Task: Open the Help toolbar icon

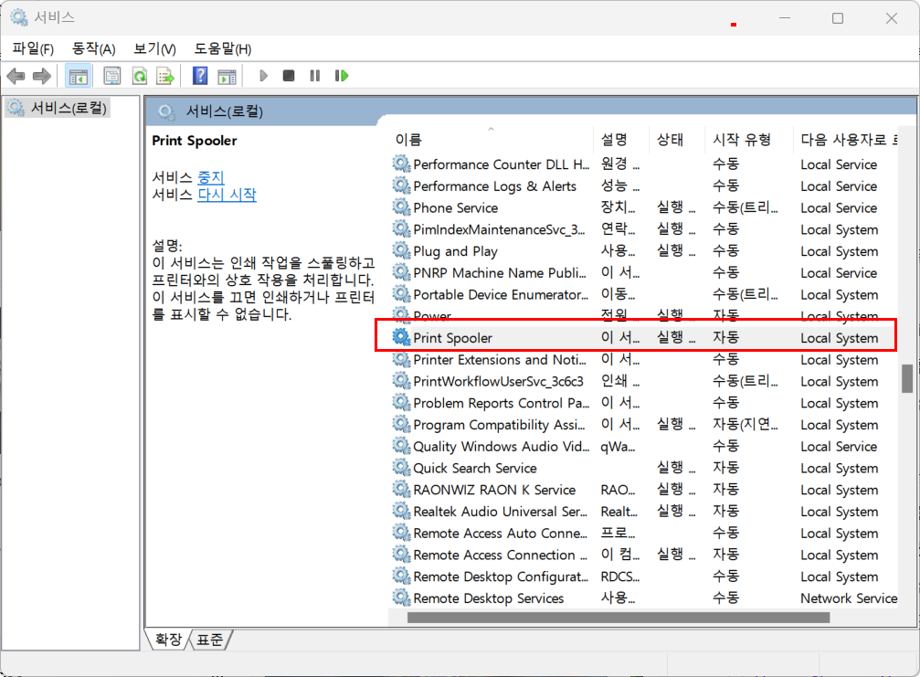Action: click(200, 76)
